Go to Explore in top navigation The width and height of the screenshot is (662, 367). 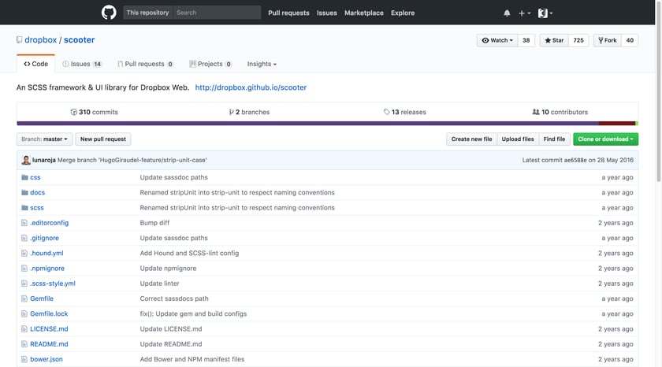click(403, 13)
